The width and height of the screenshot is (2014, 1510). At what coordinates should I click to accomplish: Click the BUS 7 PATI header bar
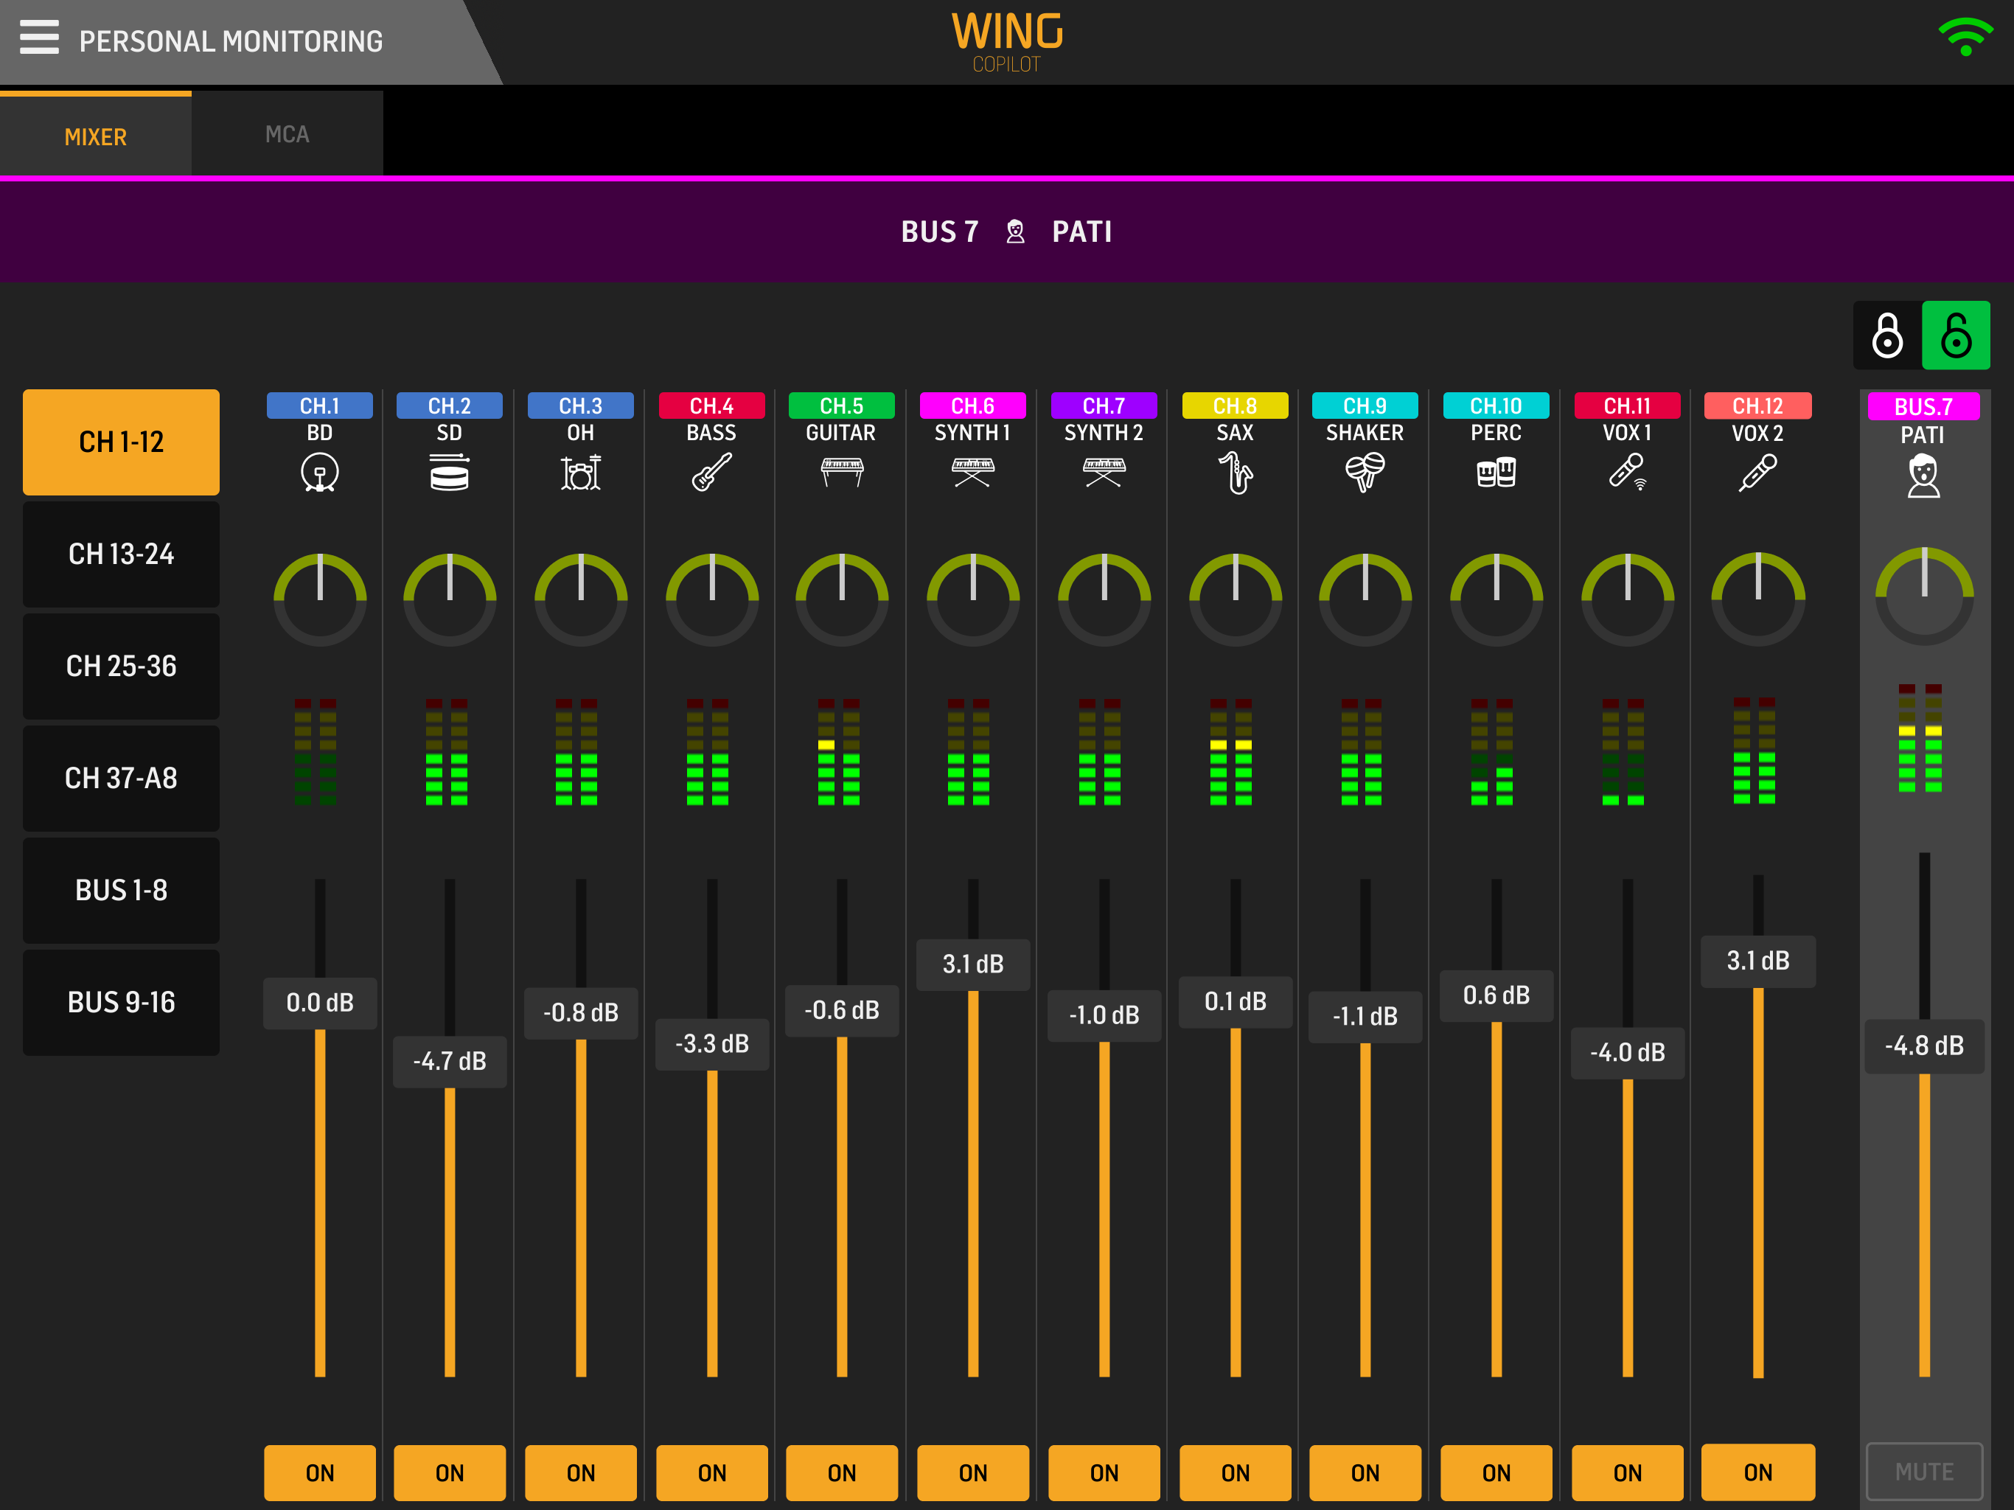pyautogui.click(x=1006, y=232)
